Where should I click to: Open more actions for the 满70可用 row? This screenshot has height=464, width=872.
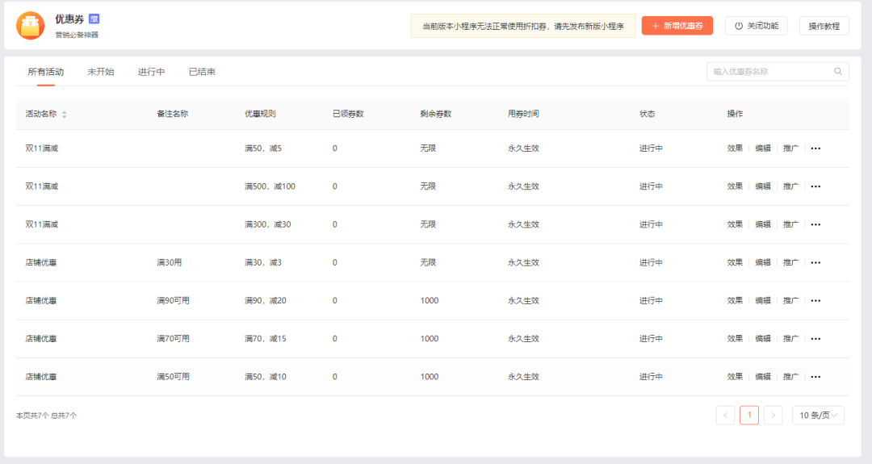tap(815, 338)
